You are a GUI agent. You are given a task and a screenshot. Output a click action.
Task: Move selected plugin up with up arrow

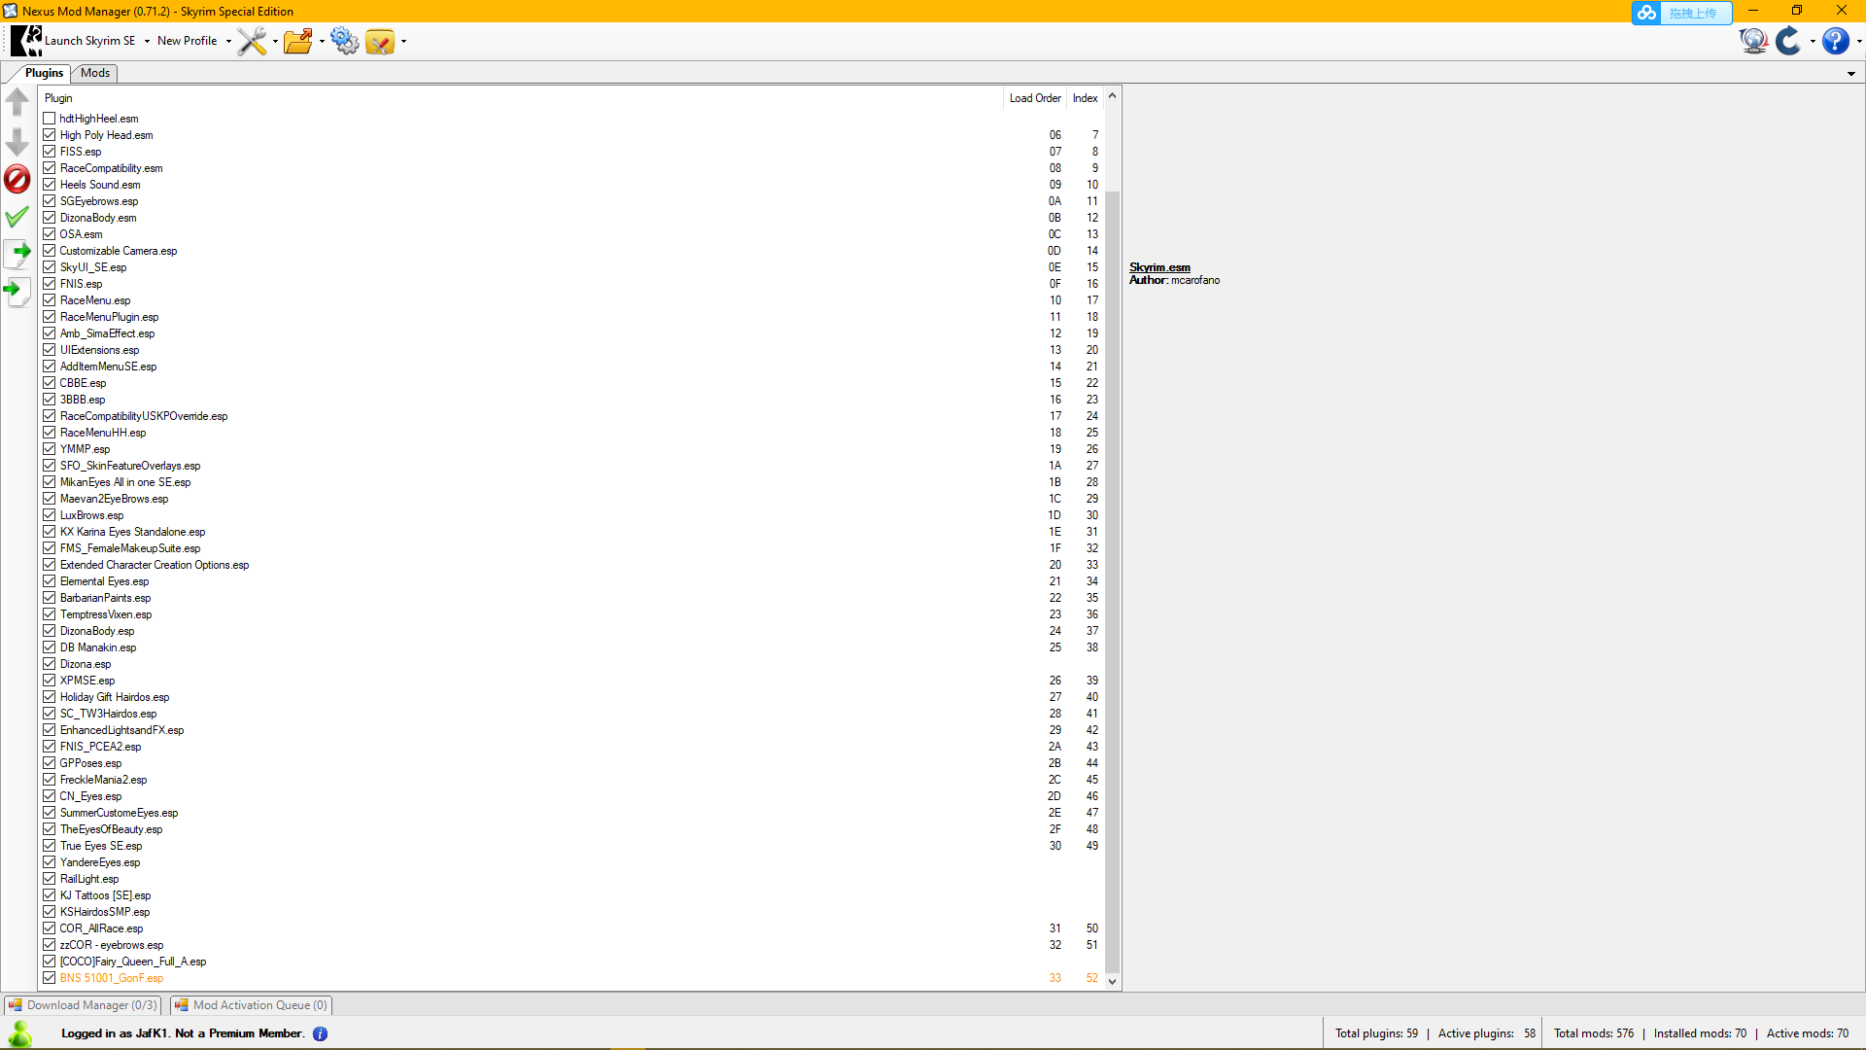(17, 102)
